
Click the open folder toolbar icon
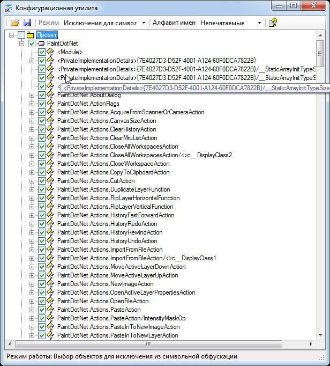coord(14,23)
